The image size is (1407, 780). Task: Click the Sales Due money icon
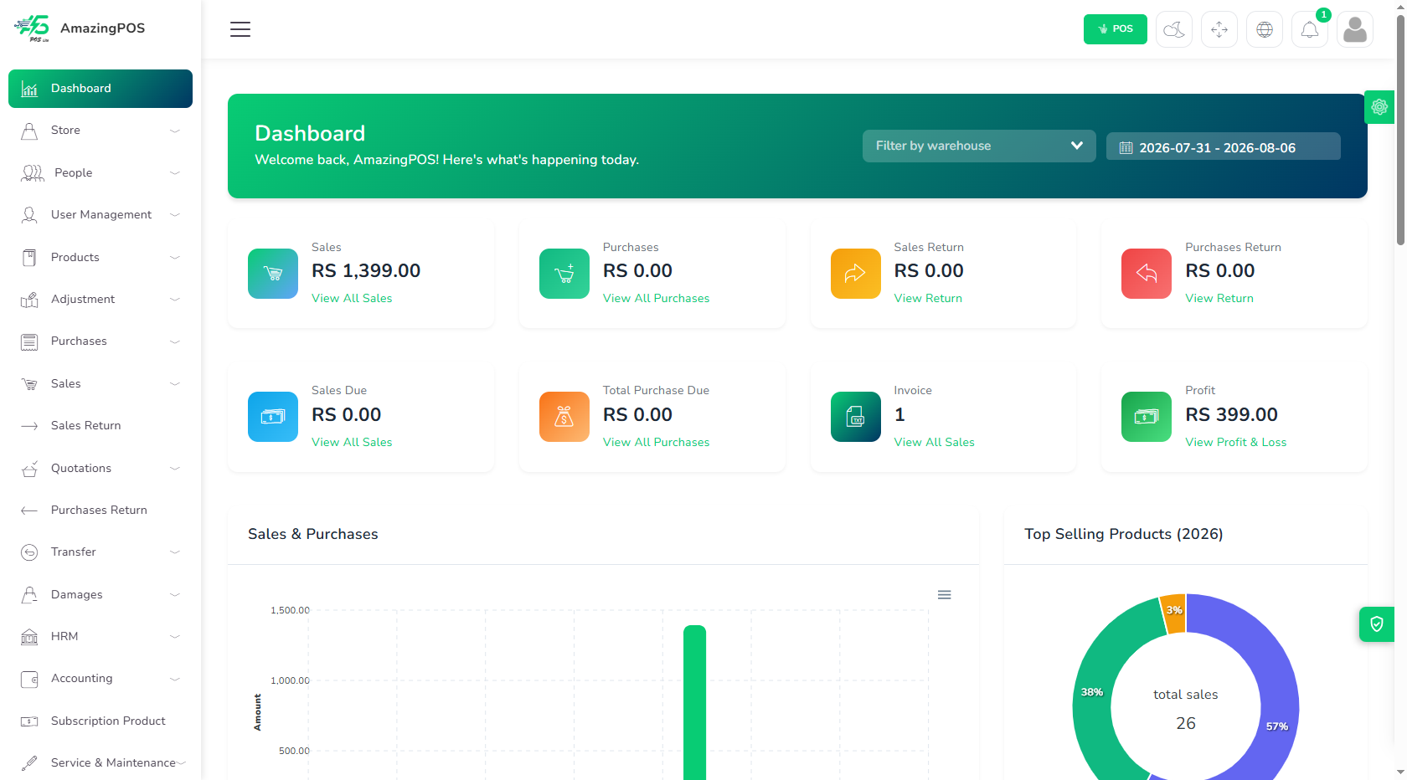point(273,417)
